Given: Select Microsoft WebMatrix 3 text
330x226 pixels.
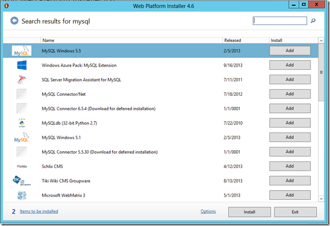Looking at the screenshot, I should [64, 195].
